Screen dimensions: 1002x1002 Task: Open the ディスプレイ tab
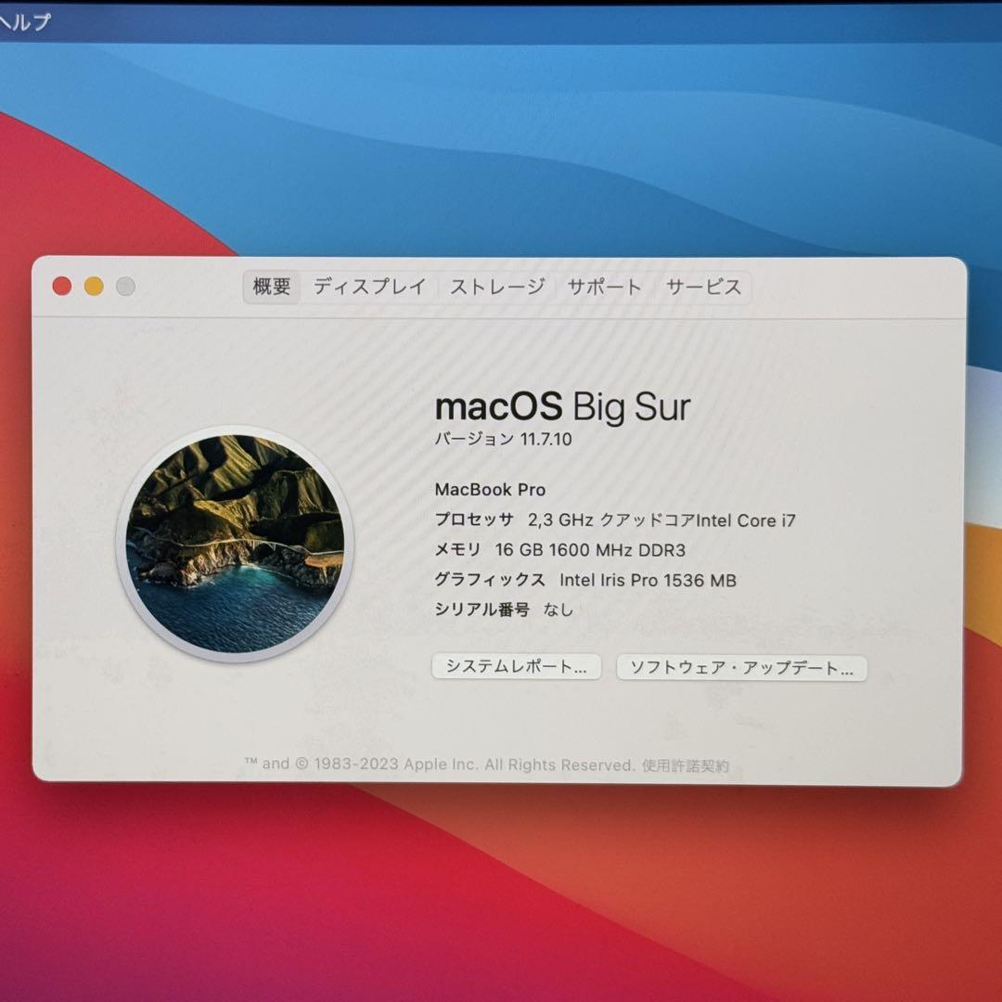coord(369,287)
